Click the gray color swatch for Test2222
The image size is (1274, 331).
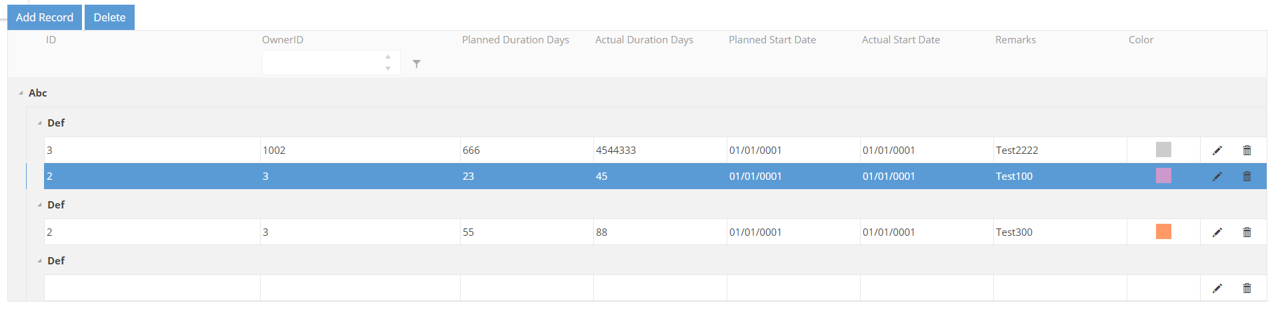tap(1163, 150)
